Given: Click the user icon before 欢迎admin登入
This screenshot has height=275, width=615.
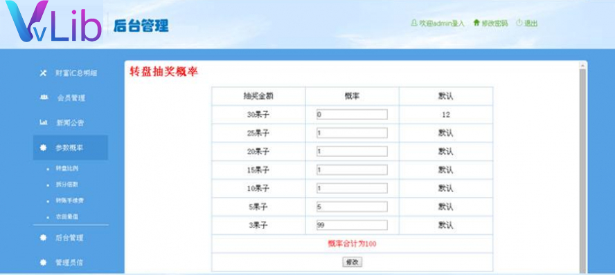Looking at the screenshot, I should [413, 23].
